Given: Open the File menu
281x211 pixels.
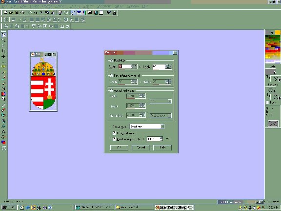Looking at the screenshot, I should pos(5,6).
